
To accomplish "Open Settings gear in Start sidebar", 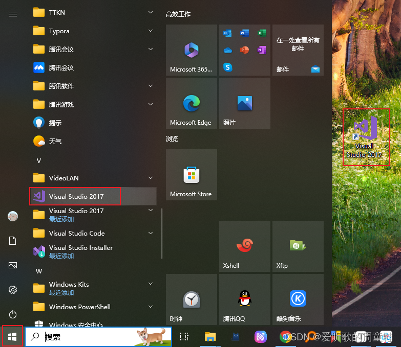I will click(13, 290).
